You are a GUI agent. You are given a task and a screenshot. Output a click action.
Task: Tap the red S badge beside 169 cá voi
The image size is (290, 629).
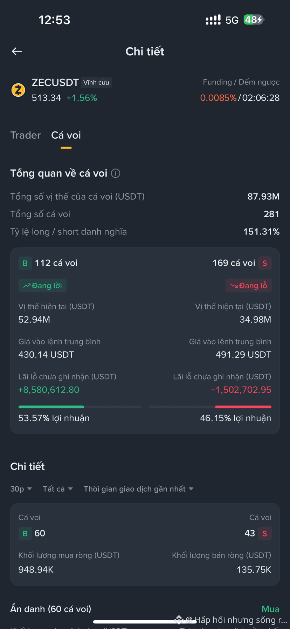pos(265,263)
